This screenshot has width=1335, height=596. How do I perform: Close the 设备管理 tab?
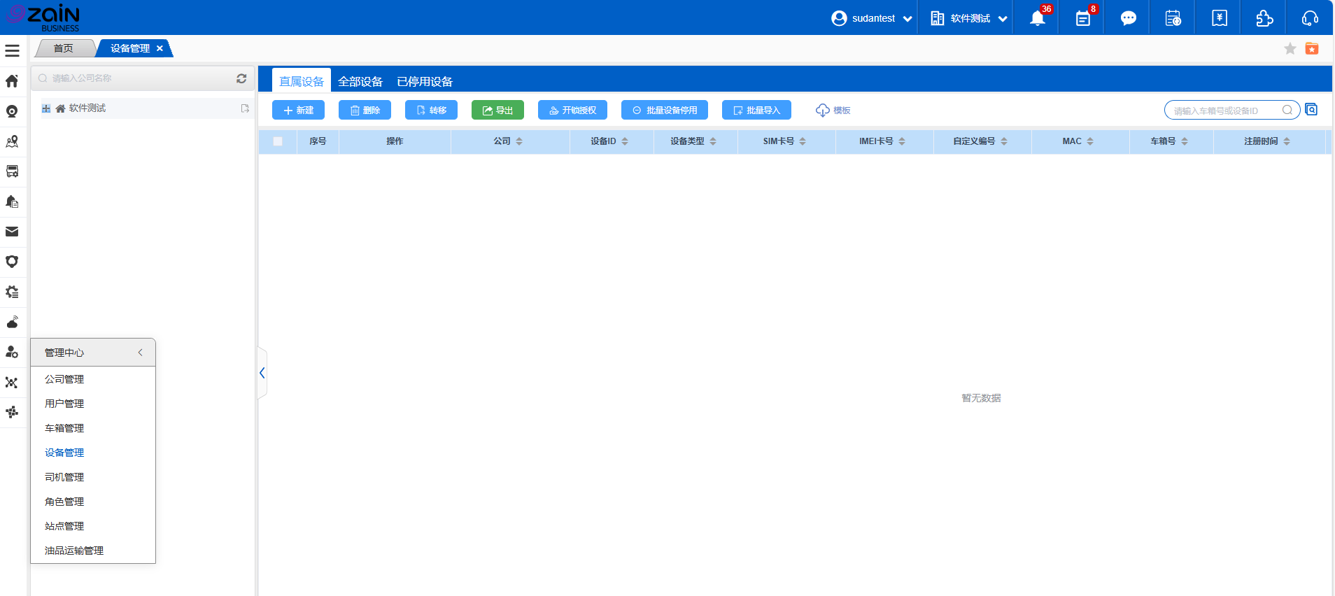(x=160, y=48)
